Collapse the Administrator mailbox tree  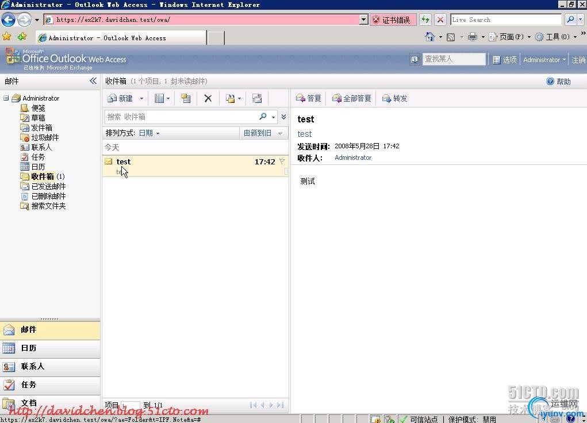6,98
